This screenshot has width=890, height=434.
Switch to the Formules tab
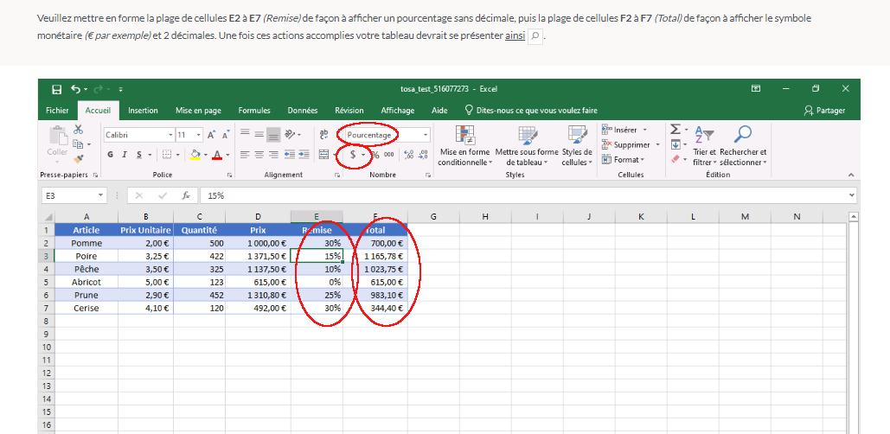click(x=254, y=111)
